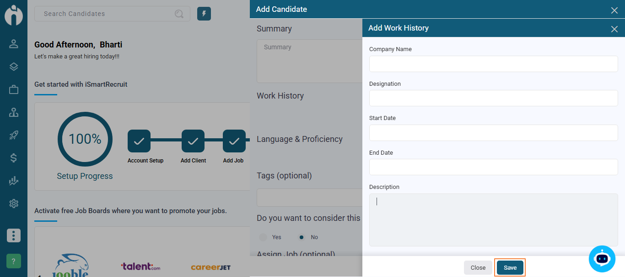This screenshot has width=625, height=277.
Task: Open the chatbot assistant bubble
Action: click(x=602, y=259)
